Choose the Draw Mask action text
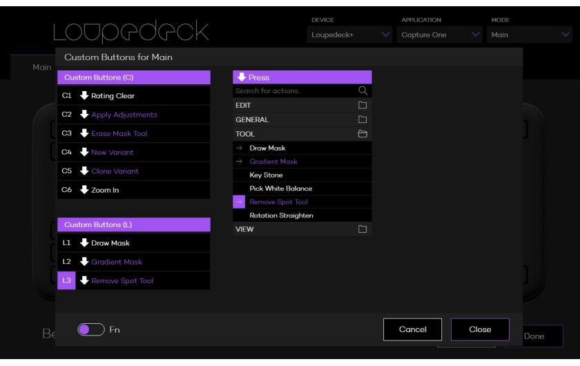Viewport: 580px width, 366px height. pyautogui.click(x=267, y=148)
